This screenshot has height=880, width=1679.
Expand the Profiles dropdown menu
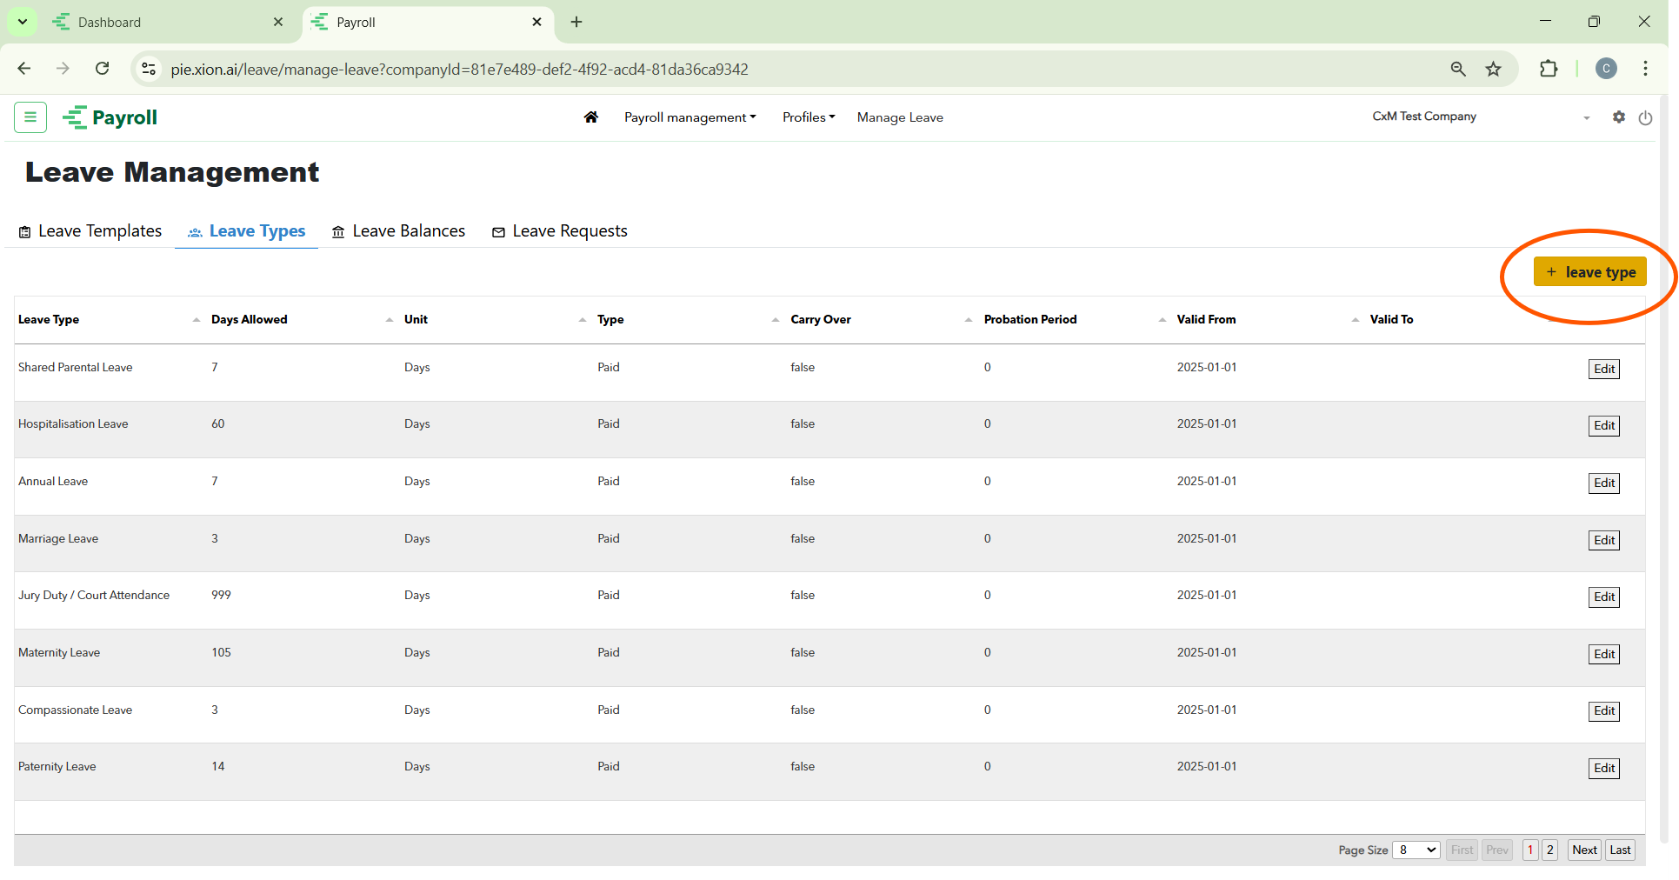point(808,117)
